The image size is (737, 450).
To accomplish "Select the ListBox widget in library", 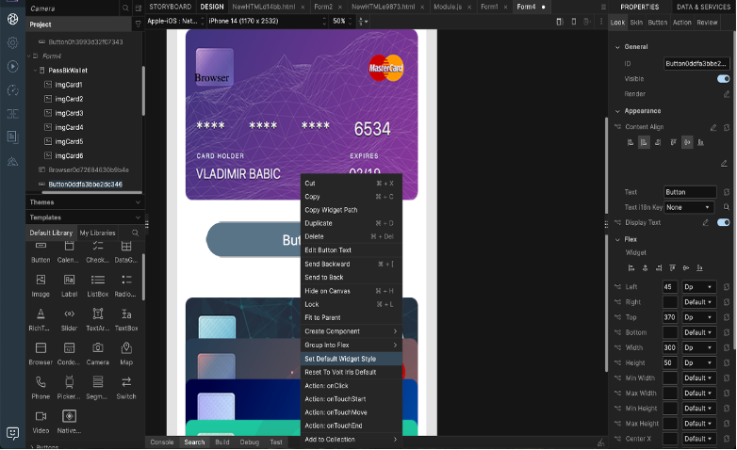I will (98, 285).
